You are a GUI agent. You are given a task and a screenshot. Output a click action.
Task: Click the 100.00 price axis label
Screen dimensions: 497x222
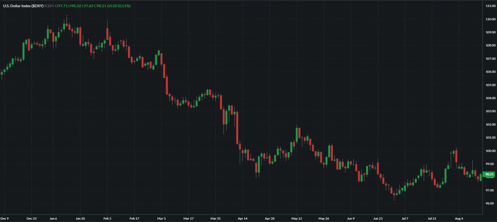tap(490, 151)
